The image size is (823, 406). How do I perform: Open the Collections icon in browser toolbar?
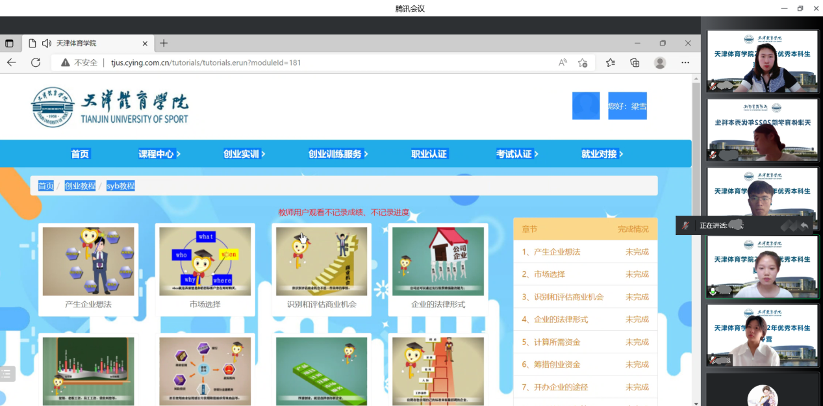635,62
